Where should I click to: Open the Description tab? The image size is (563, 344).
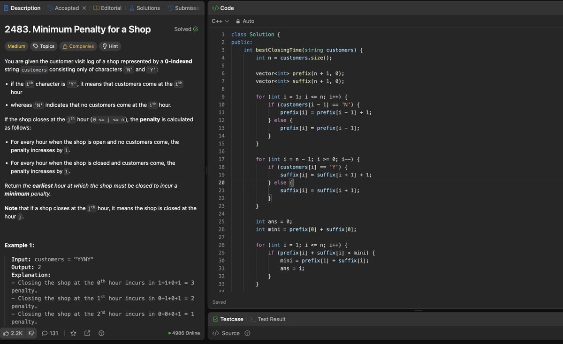tap(22, 8)
